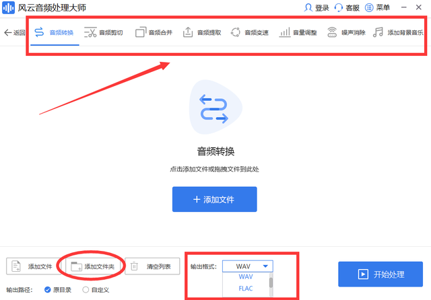Click the audio speed change circle icon
This screenshot has width=431, height=300.
[236, 32]
